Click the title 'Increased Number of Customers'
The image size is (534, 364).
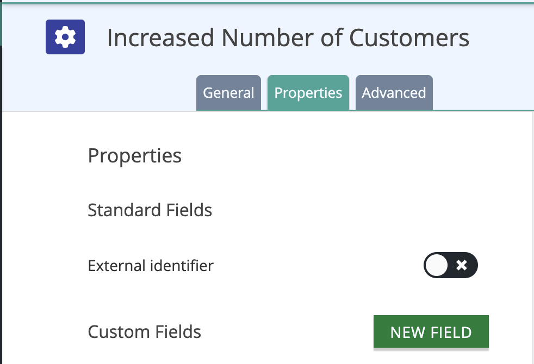click(288, 37)
